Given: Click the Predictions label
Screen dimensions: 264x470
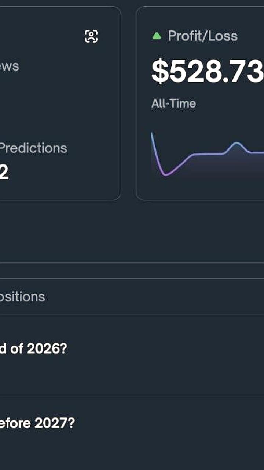Looking at the screenshot, I should tap(33, 148).
